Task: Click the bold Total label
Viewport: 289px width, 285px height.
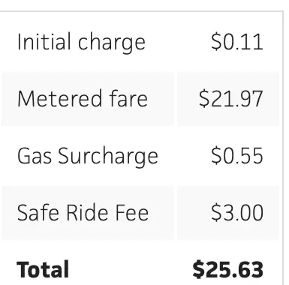Action: pos(43,269)
